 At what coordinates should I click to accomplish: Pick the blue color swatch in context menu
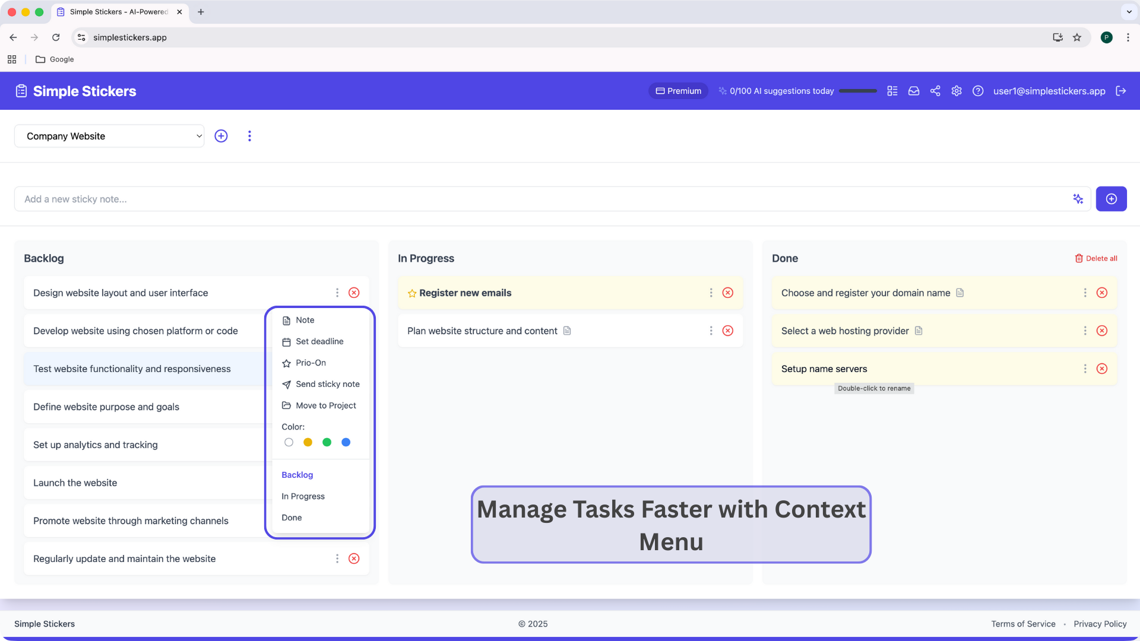[x=346, y=442]
